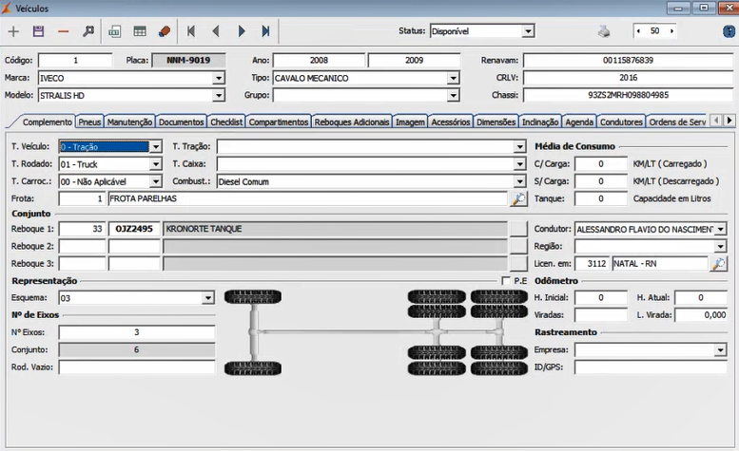Click the H. Atual odometer field
The image size is (739, 451).
click(701, 298)
